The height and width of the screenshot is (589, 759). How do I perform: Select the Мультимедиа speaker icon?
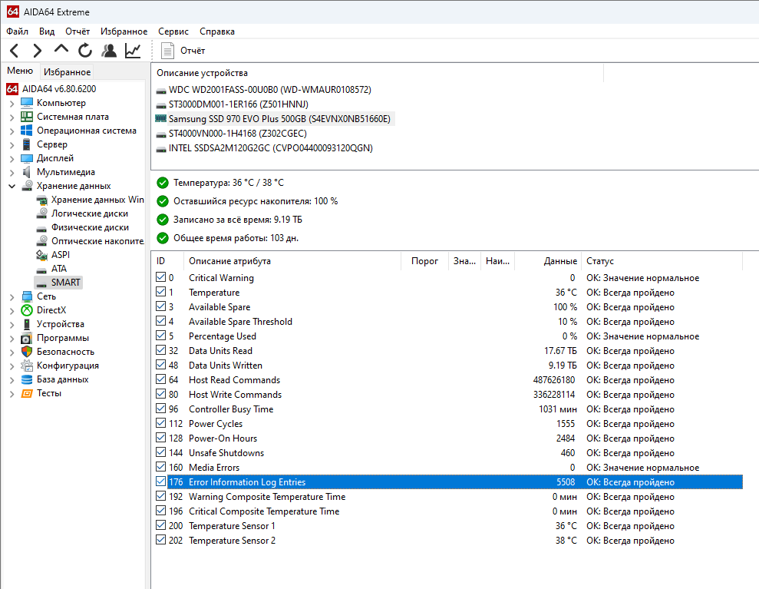click(27, 172)
